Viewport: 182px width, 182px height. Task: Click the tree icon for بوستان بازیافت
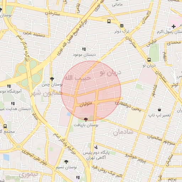[x=86, y=119]
